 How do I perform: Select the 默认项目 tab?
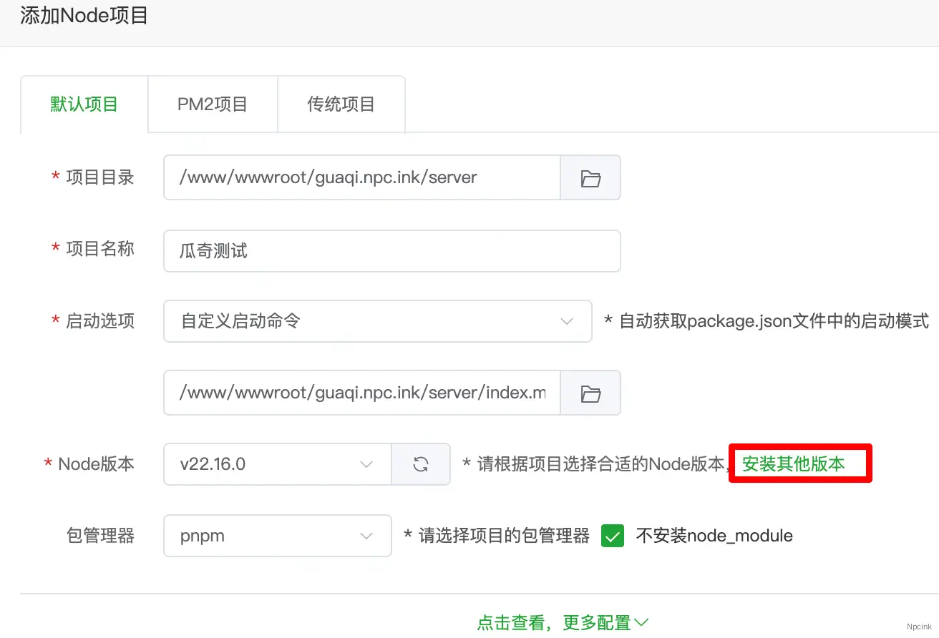(x=84, y=104)
